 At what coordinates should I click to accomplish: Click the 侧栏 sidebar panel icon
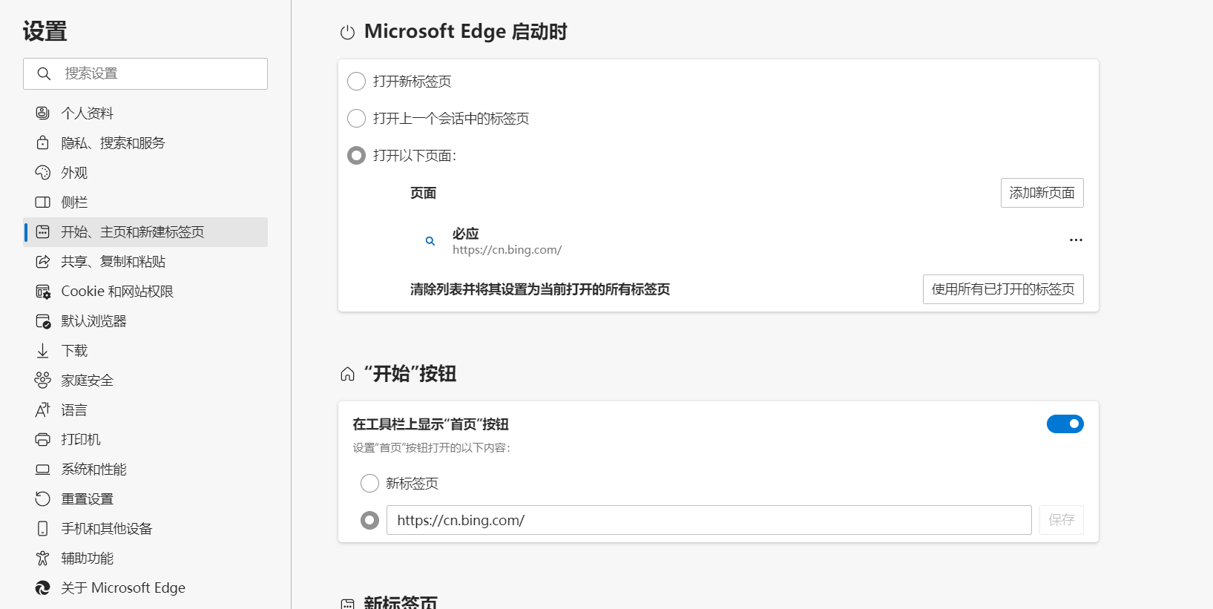[43, 202]
